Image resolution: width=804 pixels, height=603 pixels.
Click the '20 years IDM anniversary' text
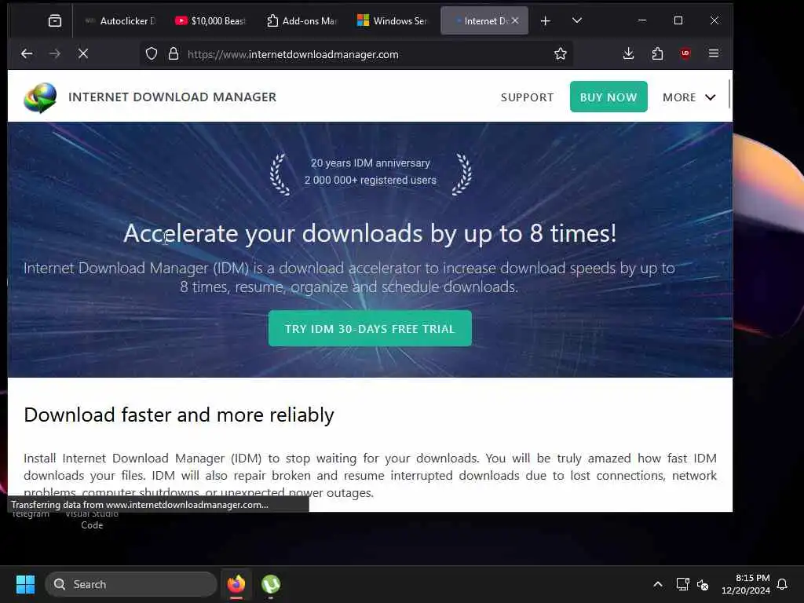click(x=371, y=163)
